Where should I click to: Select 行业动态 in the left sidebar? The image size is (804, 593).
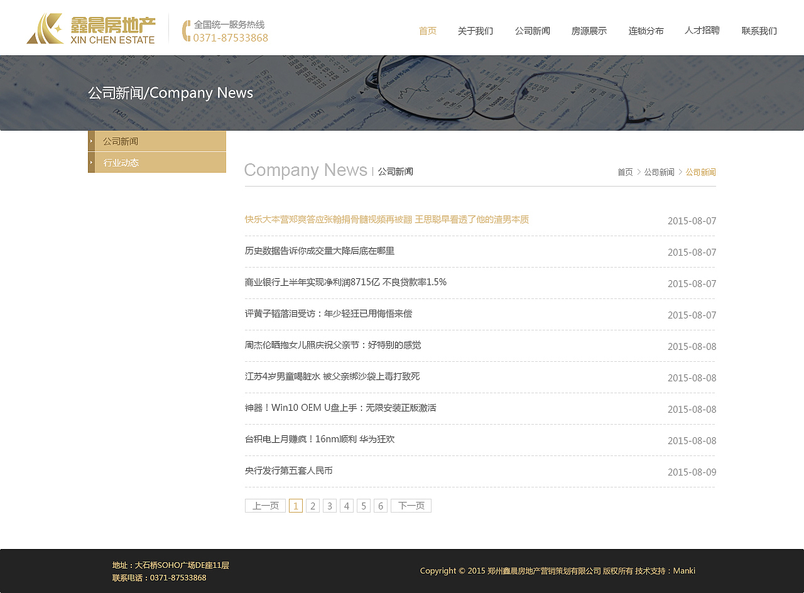[157, 162]
